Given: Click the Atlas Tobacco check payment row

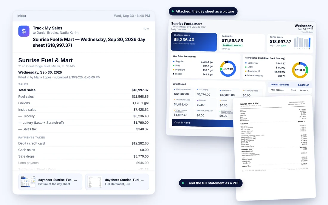Looking at the screenshot, I should pos(290,90).
